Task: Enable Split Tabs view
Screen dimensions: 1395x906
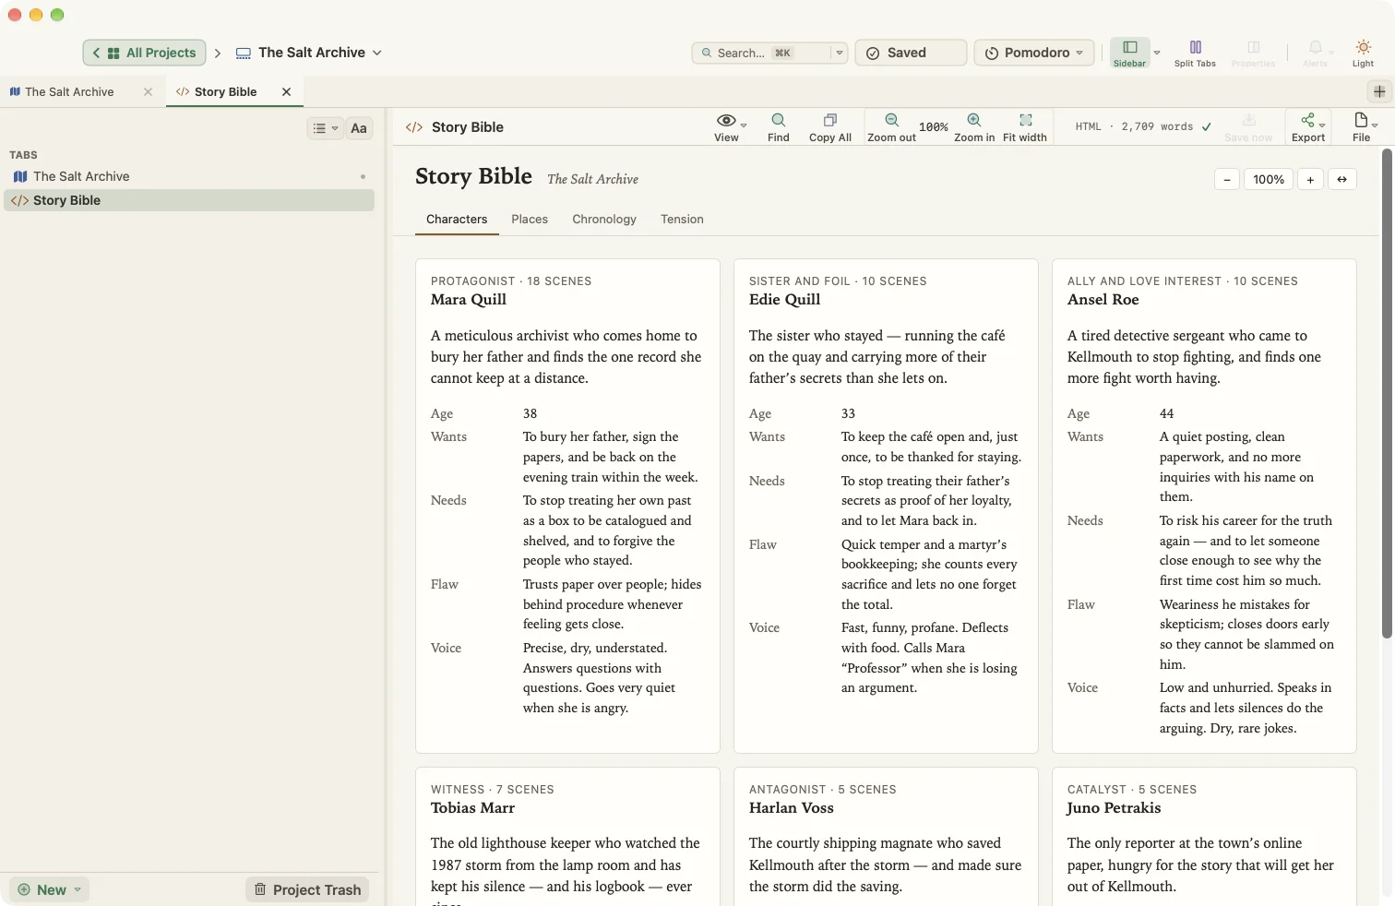Action: [x=1195, y=53]
